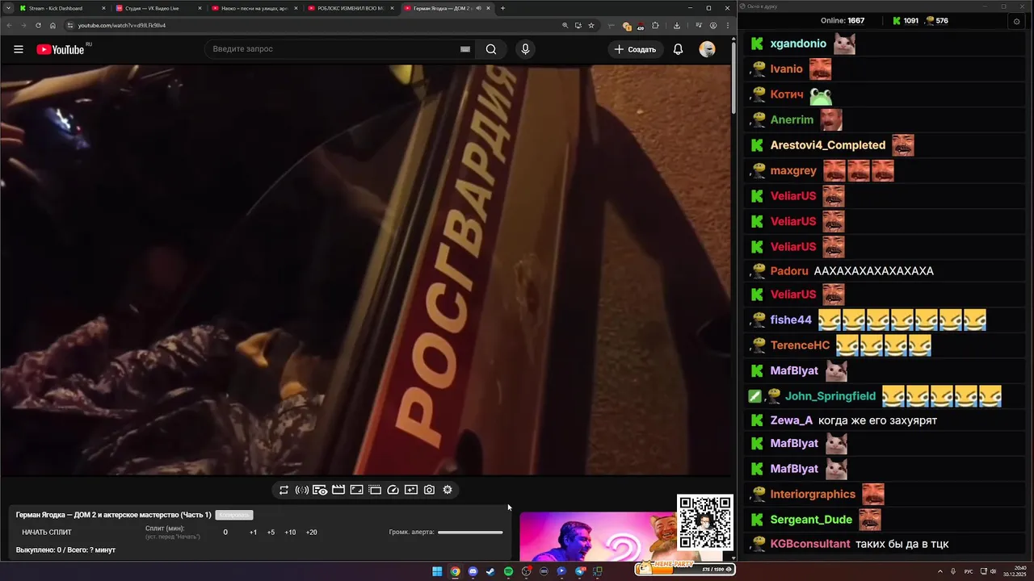Click the browser home icon
Screen dimensions: 1034x581
tap(53, 25)
